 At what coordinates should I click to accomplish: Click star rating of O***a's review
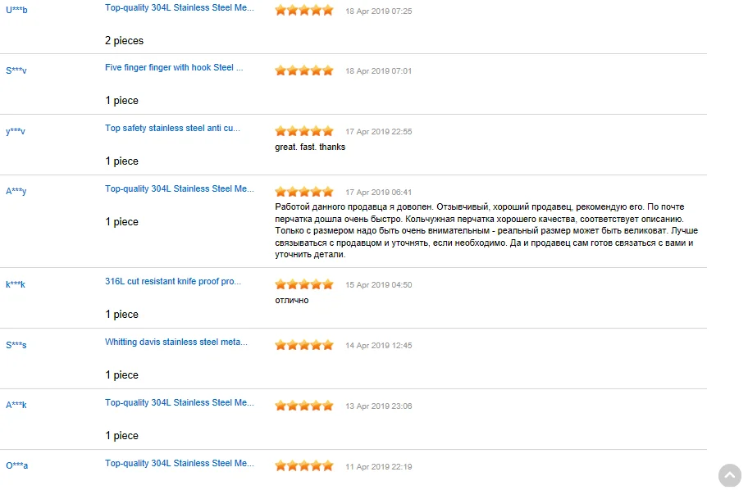coord(304,466)
